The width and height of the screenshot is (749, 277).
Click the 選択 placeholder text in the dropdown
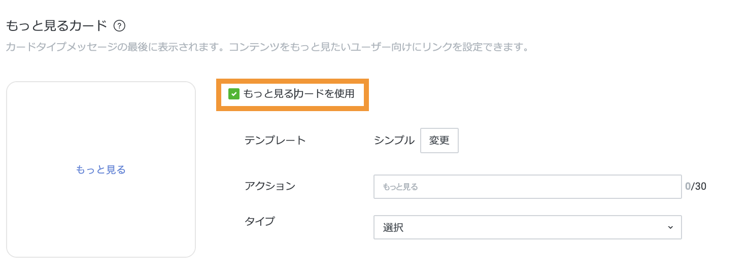point(393,228)
